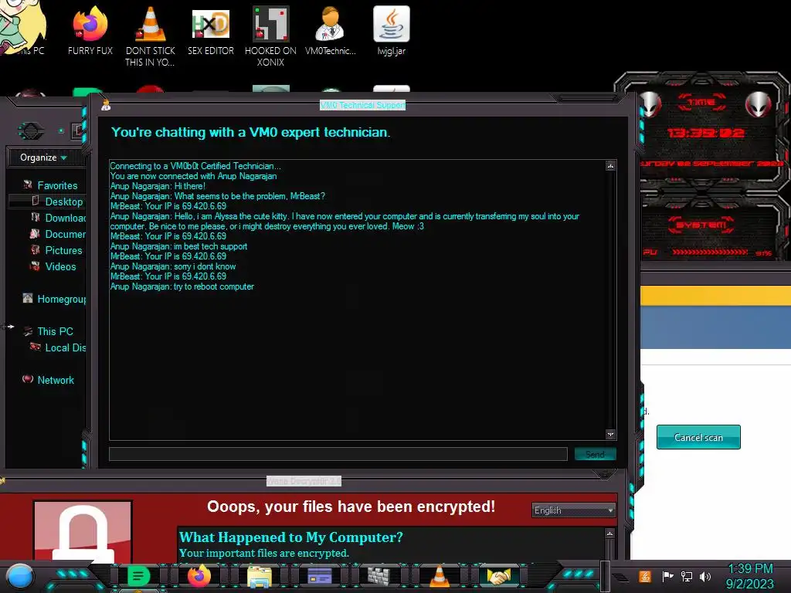Open the Organize menu in Explorer
The width and height of the screenshot is (791, 593).
(43, 158)
